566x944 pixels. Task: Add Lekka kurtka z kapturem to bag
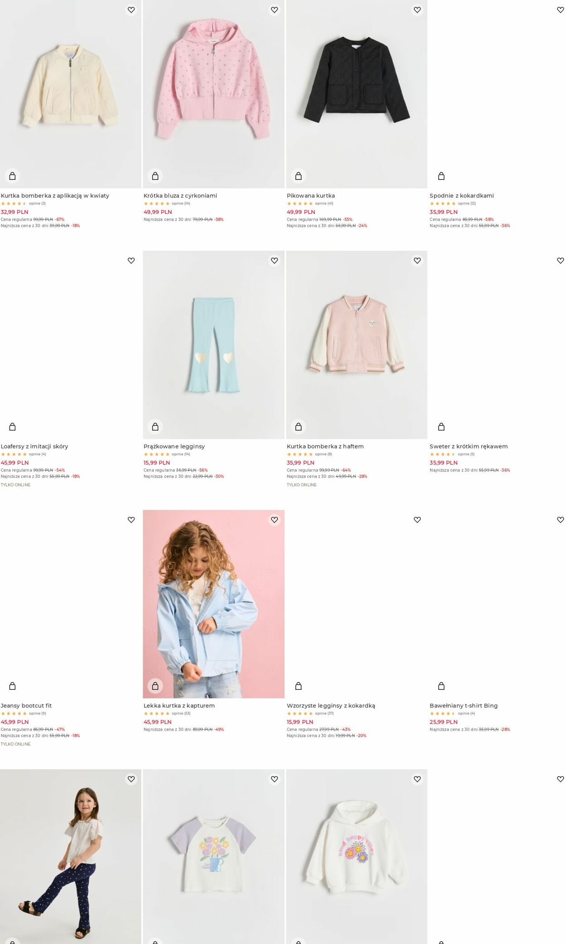tap(155, 686)
